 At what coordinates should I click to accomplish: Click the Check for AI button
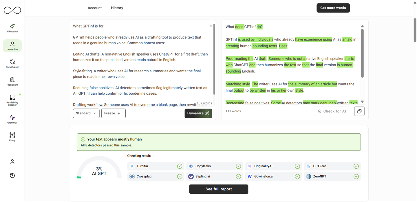tap(332, 111)
